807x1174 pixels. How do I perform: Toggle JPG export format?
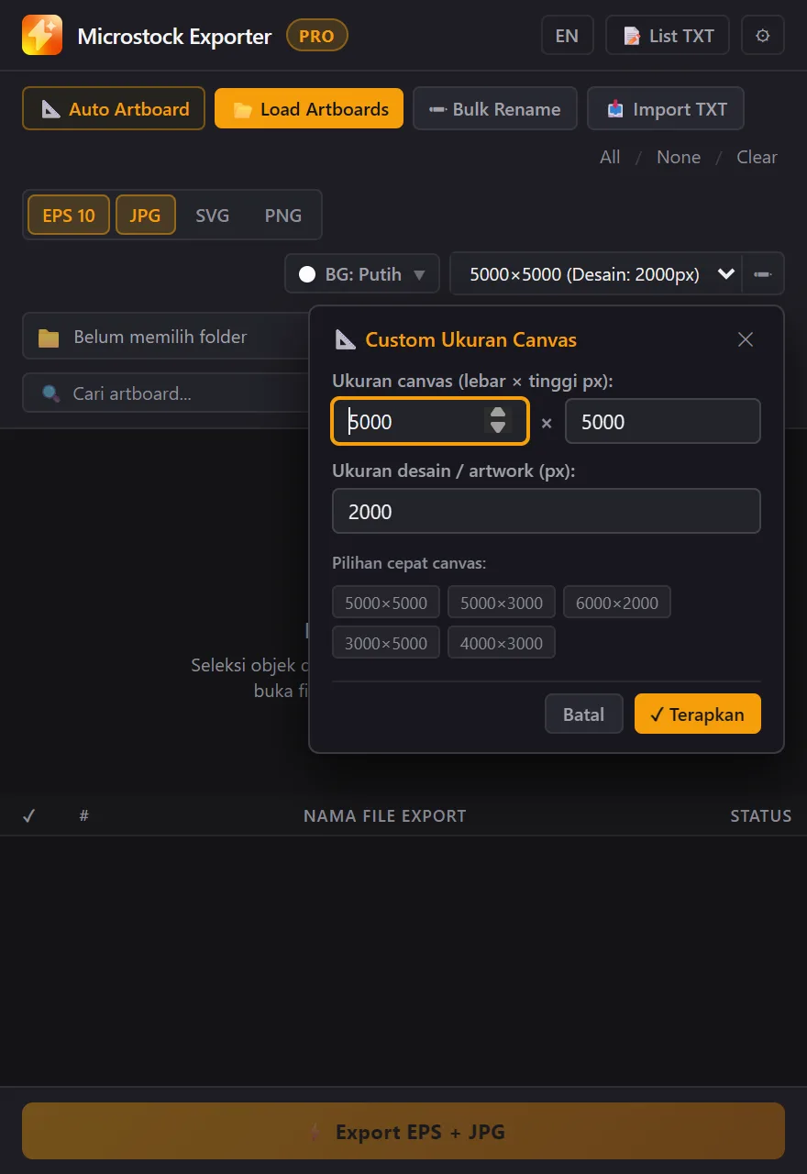point(146,216)
